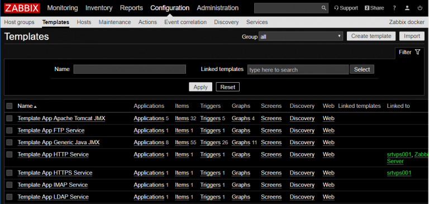The width and height of the screenshot is (429, 204).
Task: Click the Reset filter button
Action: point(228,87)
